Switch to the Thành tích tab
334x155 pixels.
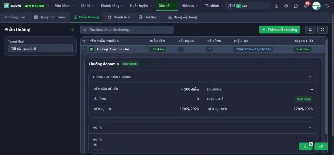click(x=119, y=17)
